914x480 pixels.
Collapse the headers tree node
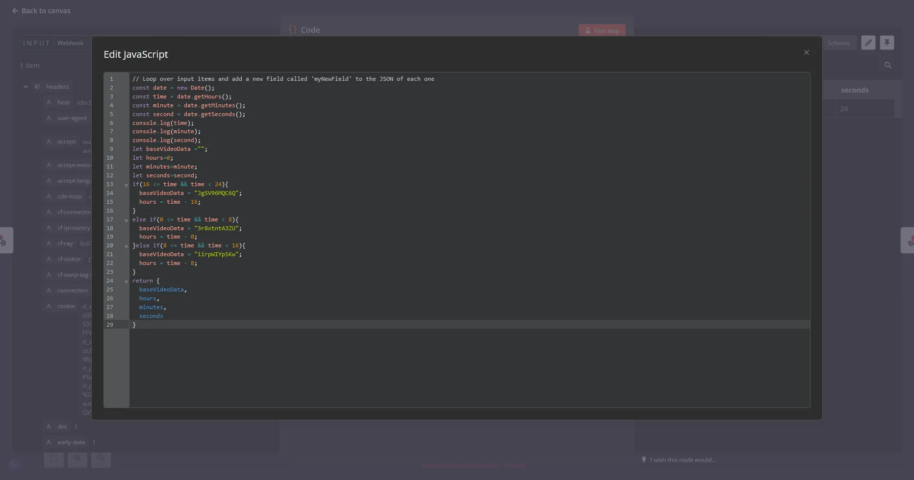click(25, 87)
